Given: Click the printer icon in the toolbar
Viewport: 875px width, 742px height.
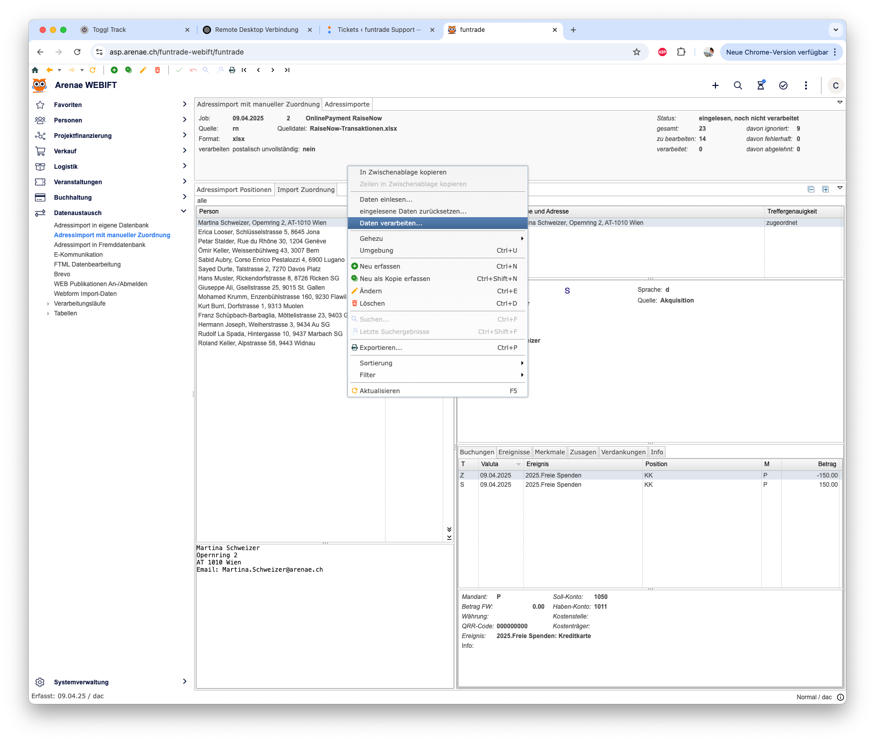Looking at the screenshot, I should click(x=232, y=70).
